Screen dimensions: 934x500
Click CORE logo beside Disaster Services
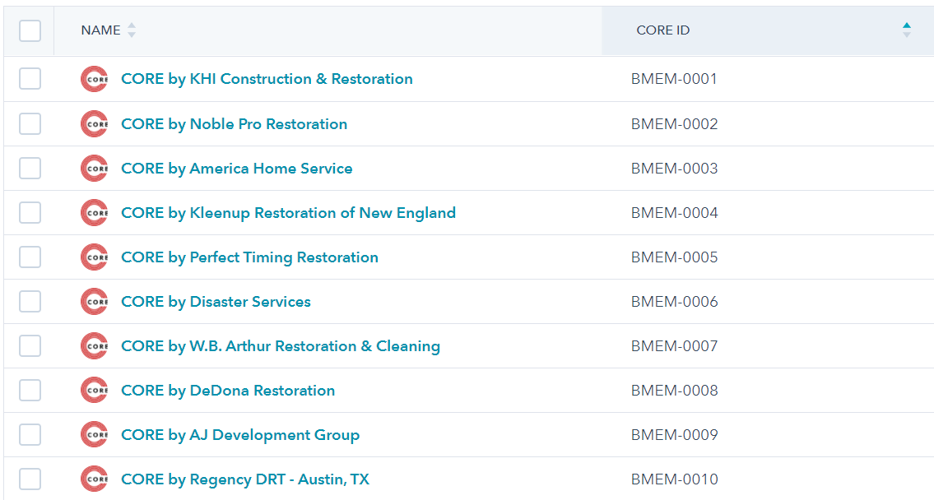tap(94, 302)
